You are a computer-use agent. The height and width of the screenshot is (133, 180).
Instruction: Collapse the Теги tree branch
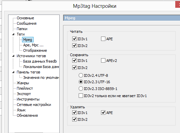pos(14,34)
